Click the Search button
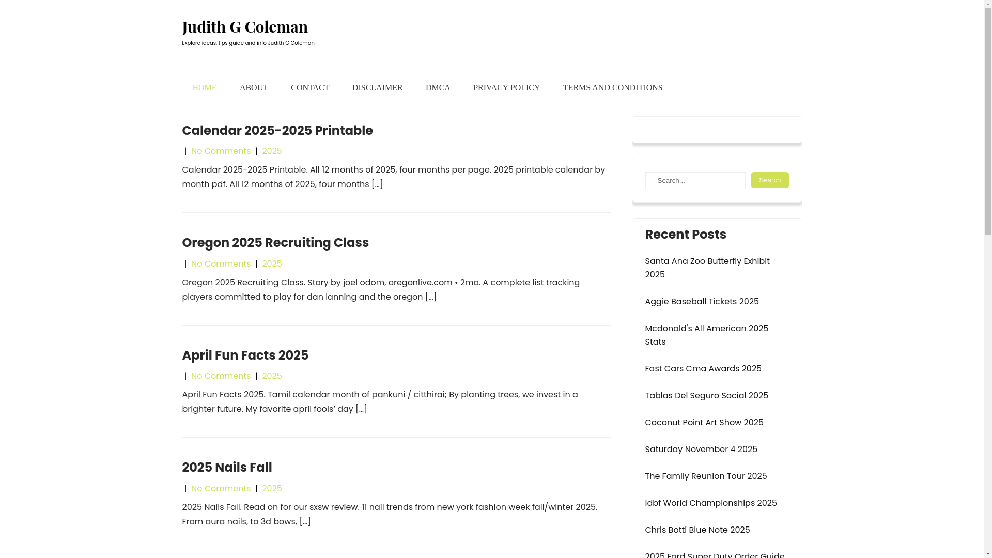This screenshot has height=558, width=992. point(770,180)
